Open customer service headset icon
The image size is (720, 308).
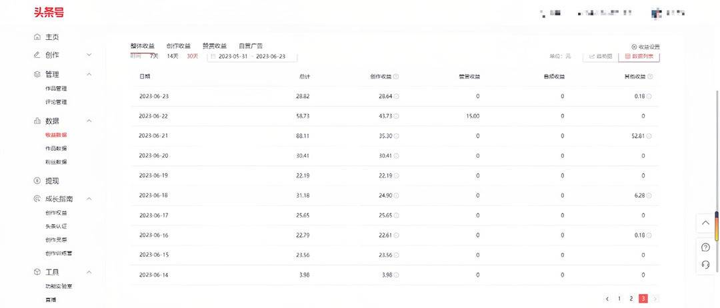pos(706,265)
